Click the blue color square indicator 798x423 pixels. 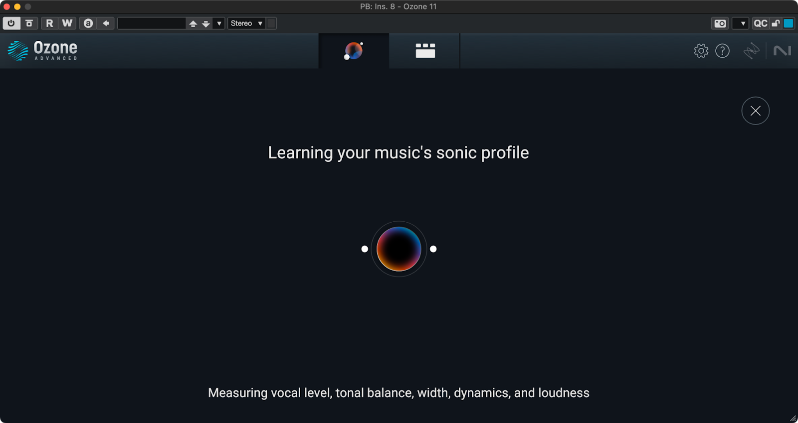[x=789, y=23]
